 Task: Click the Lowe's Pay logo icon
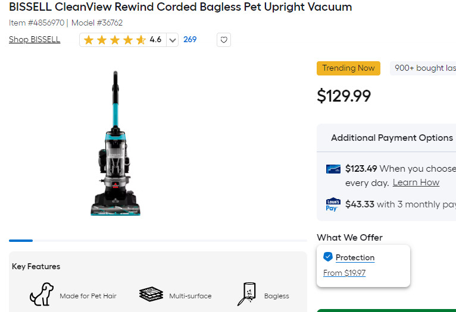click(x=333, y=204)
